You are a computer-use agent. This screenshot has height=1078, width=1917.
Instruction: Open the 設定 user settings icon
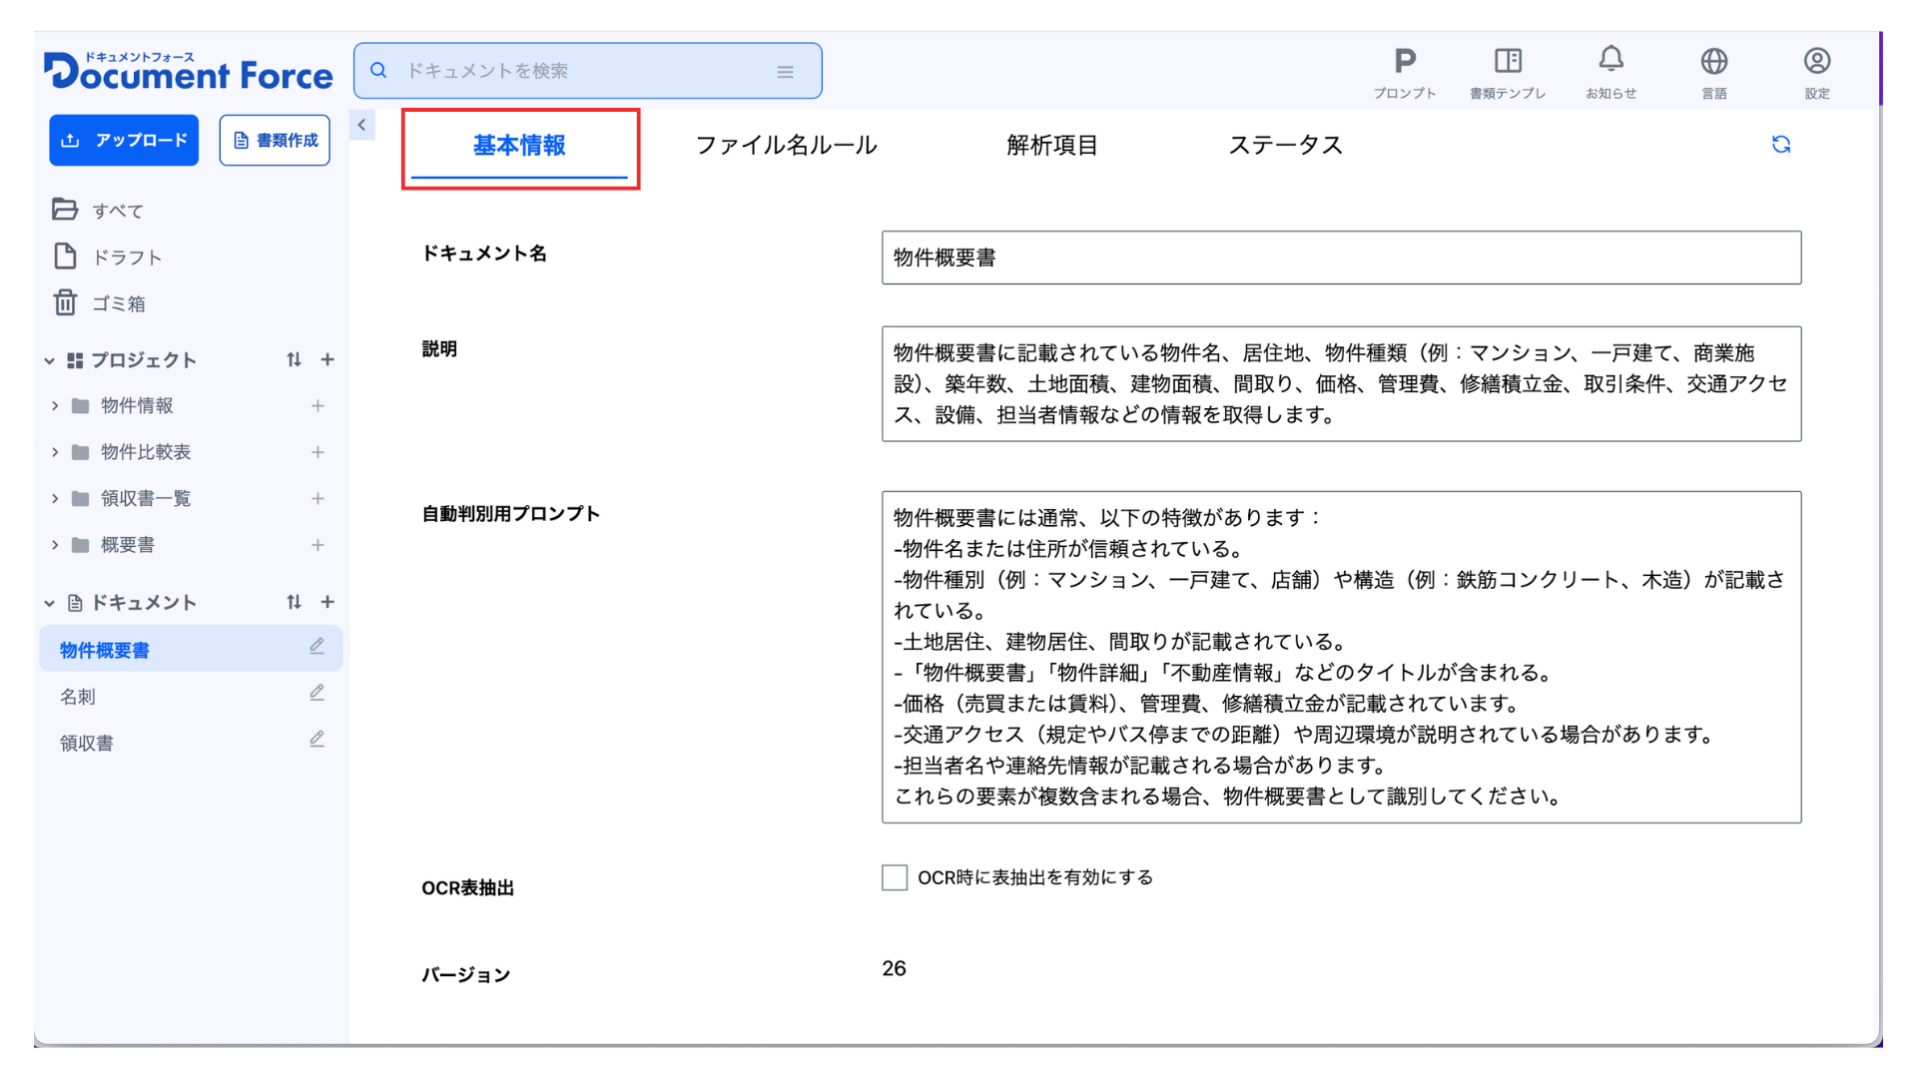[x=1817, y=72]
